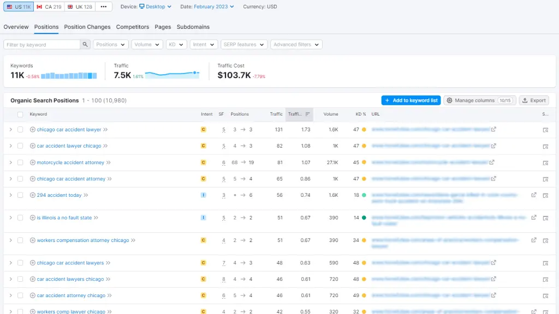Select the US 11K database
559x314 pixels.
19,7
